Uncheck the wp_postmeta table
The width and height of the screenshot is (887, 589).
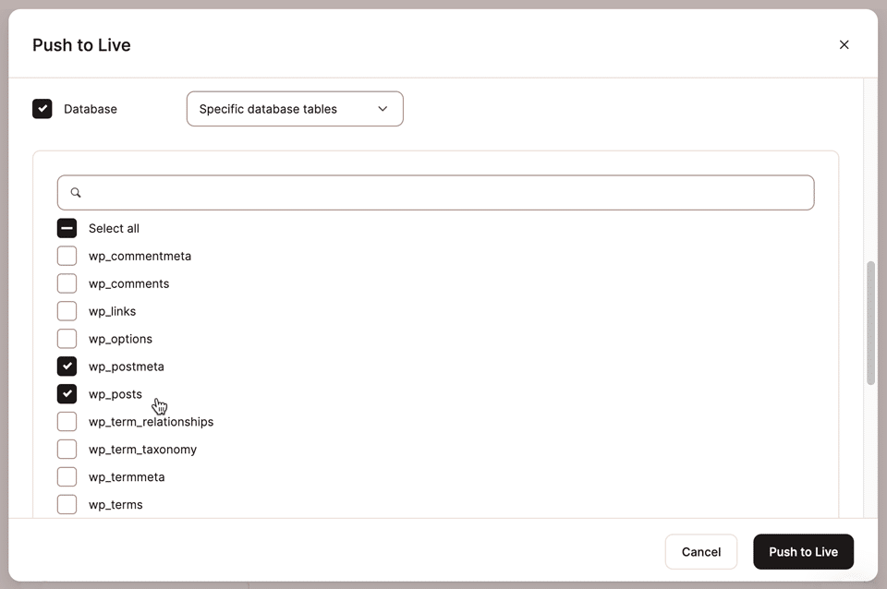[x=67, y=367]
